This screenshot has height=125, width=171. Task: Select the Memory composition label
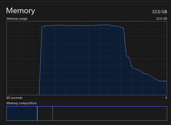22,103
